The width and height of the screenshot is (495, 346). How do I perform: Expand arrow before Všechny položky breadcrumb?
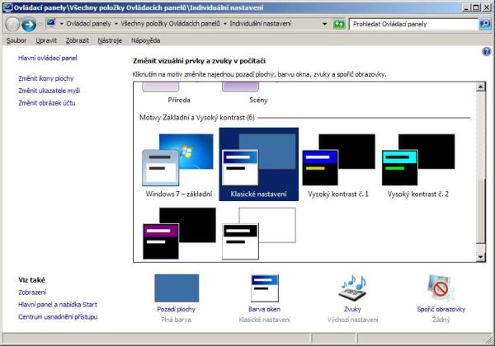[116, 24]
